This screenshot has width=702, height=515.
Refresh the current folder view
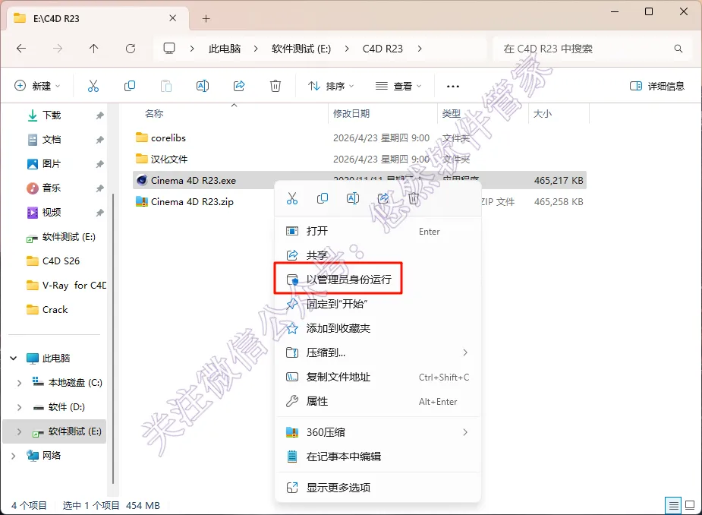(x=131, y=49)
